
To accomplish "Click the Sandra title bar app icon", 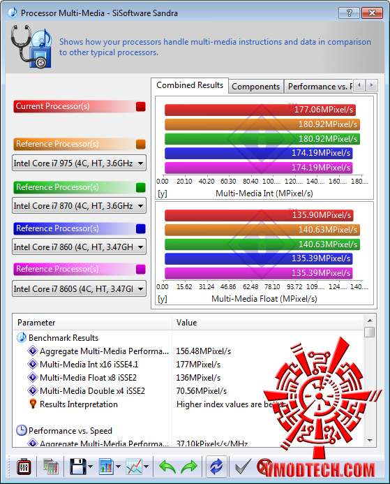I will (13, 13).
